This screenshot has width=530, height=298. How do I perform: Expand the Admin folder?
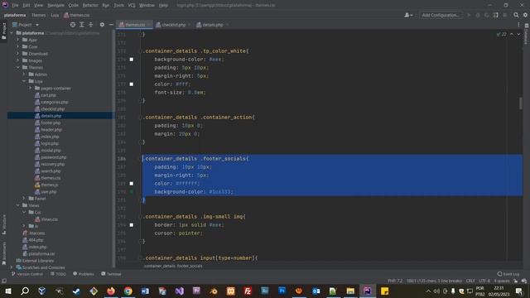(x=24, y=74)
